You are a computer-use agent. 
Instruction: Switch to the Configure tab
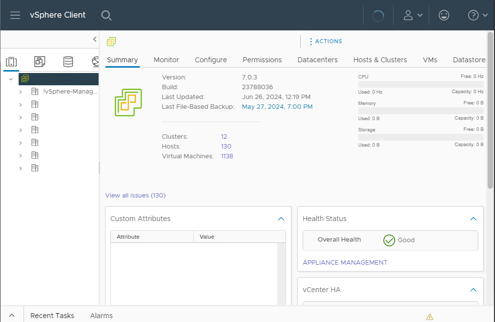pos(211,60)
